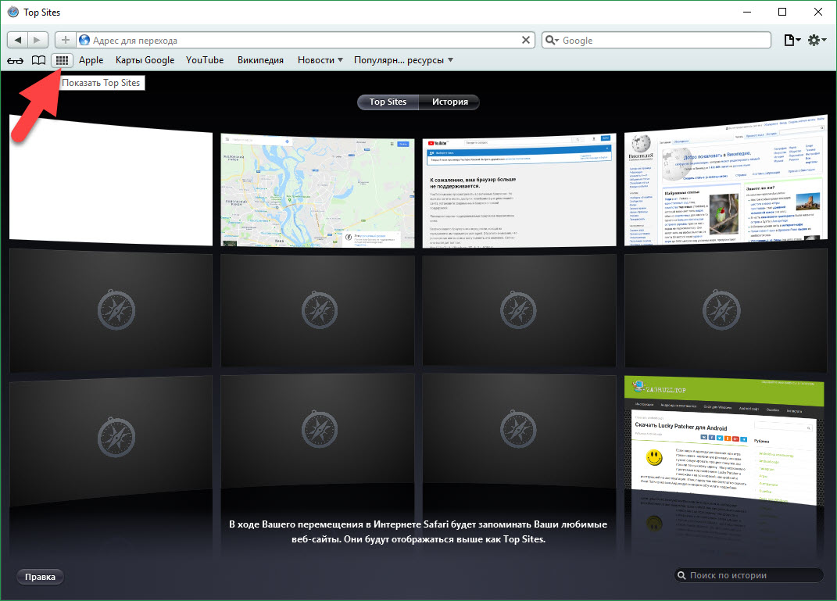
Task: Click the Back navigation arrow button
Action: [x=17, y=40]
